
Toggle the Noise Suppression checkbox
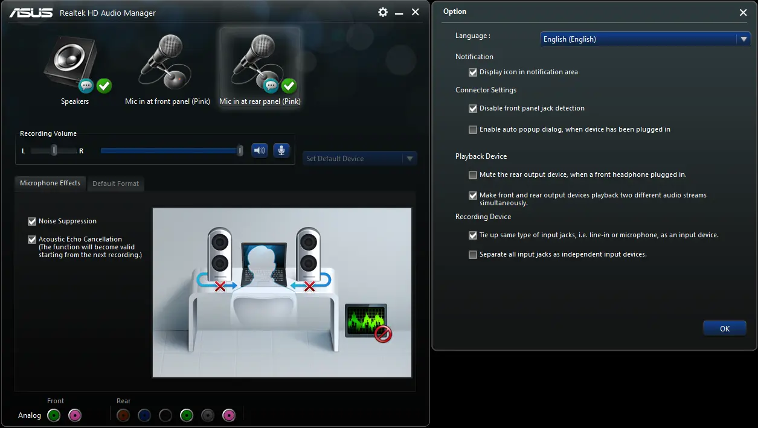click(33, 222)
